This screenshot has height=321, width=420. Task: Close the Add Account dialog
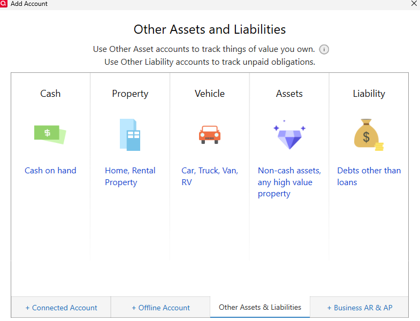tap(414, 4)
